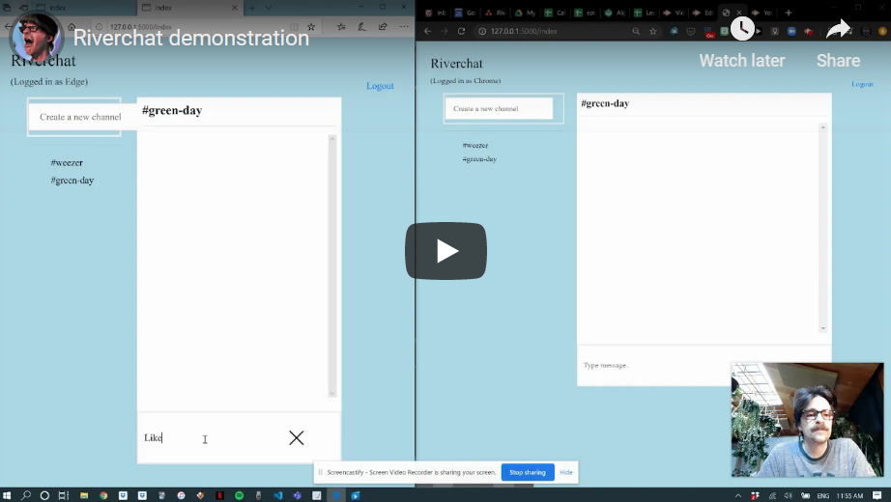Toggle Reading view in the Edge address bar
The image size is (891, 502).
click(x=294, y=27)
